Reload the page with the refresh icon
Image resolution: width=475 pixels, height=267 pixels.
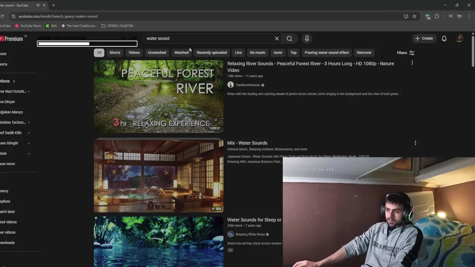click(2, 16)
